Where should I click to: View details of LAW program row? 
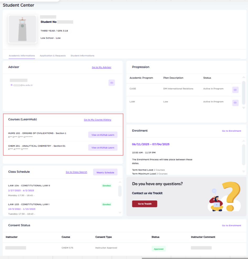[235, 103]
